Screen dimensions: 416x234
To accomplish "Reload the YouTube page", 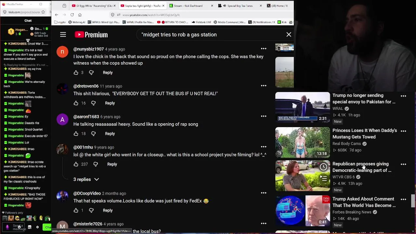I will click(x=72, y=15).
